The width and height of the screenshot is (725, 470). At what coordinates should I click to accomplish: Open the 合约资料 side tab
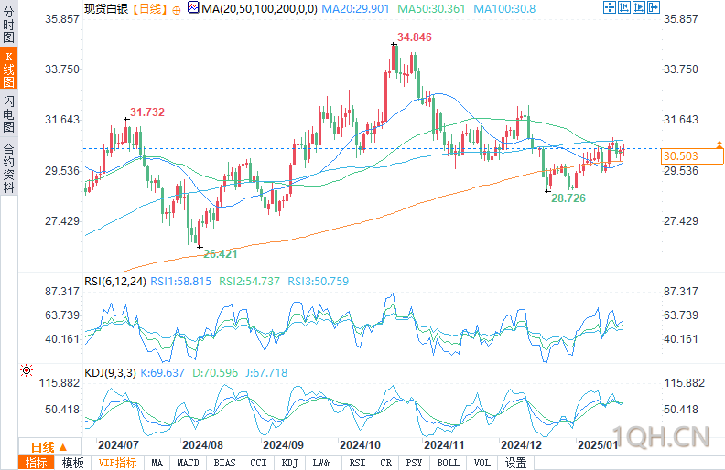tap(9, 167)
